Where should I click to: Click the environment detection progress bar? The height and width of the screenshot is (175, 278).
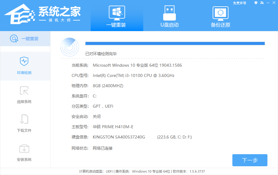pos(175,43)
